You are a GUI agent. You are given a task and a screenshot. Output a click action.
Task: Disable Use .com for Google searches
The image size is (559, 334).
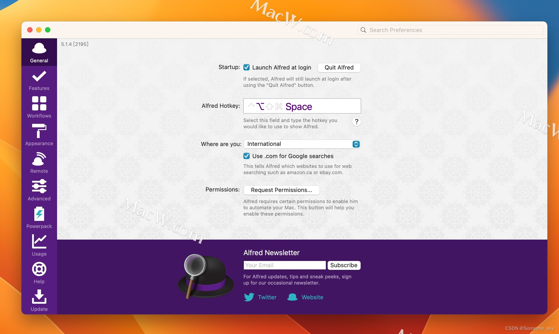(246, 156)
